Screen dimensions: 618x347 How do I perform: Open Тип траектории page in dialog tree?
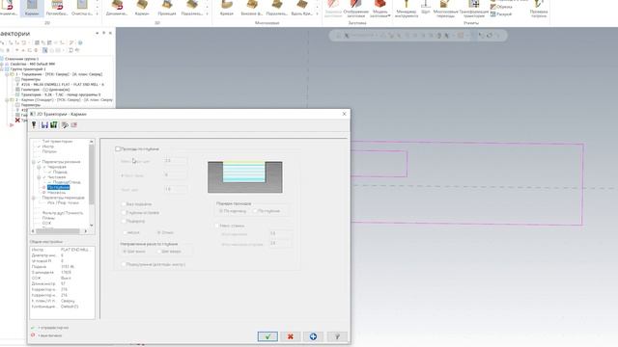[x=57, y=141]
